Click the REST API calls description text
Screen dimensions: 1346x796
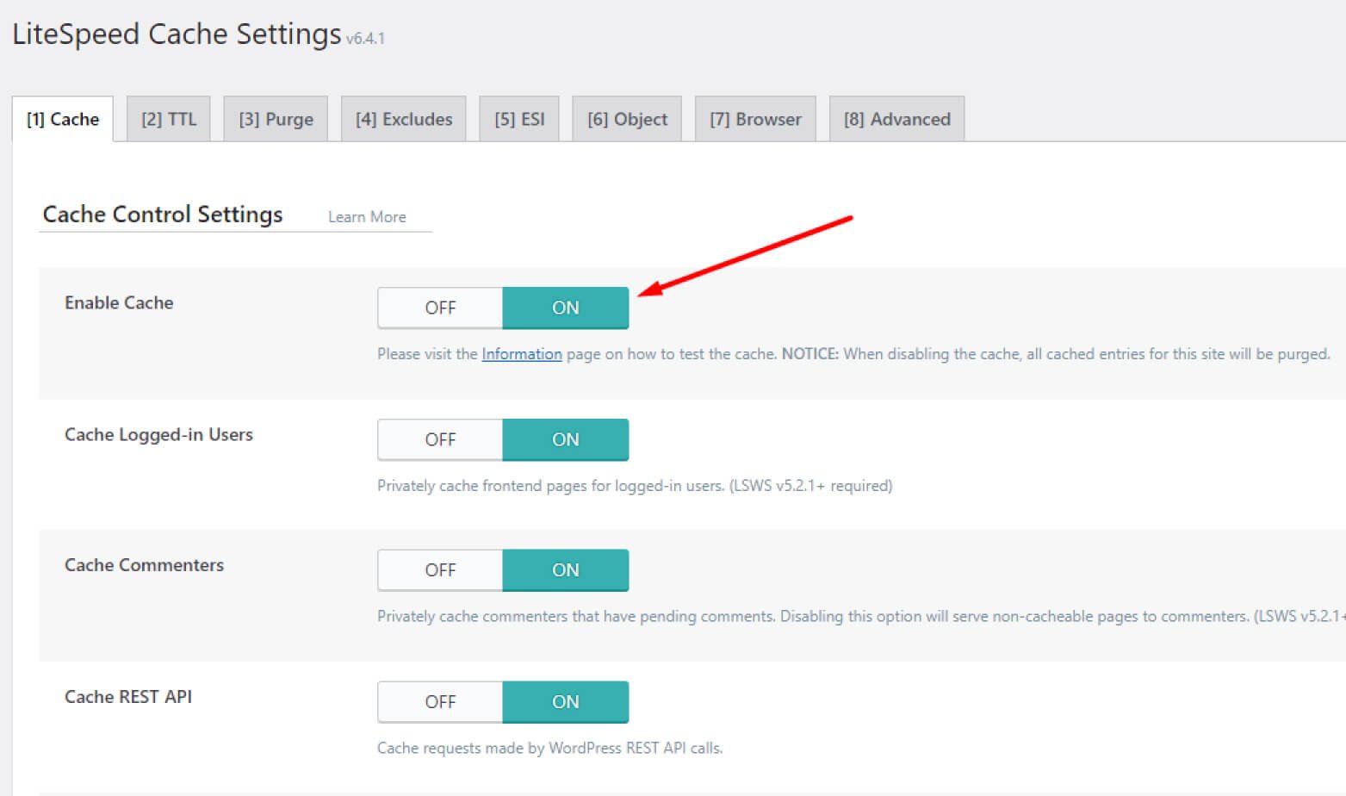549,748
